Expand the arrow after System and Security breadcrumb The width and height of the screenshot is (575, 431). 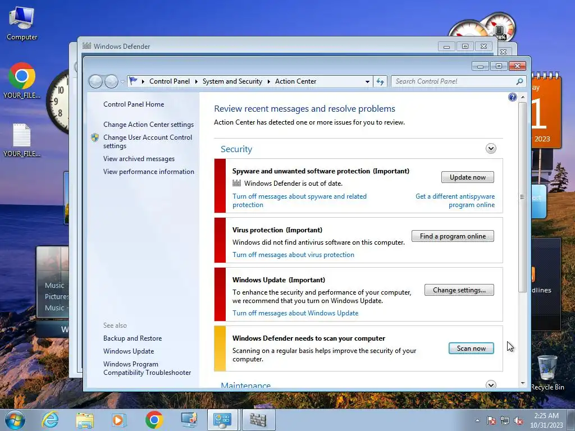pyautogui.click(x=269, y=81)
